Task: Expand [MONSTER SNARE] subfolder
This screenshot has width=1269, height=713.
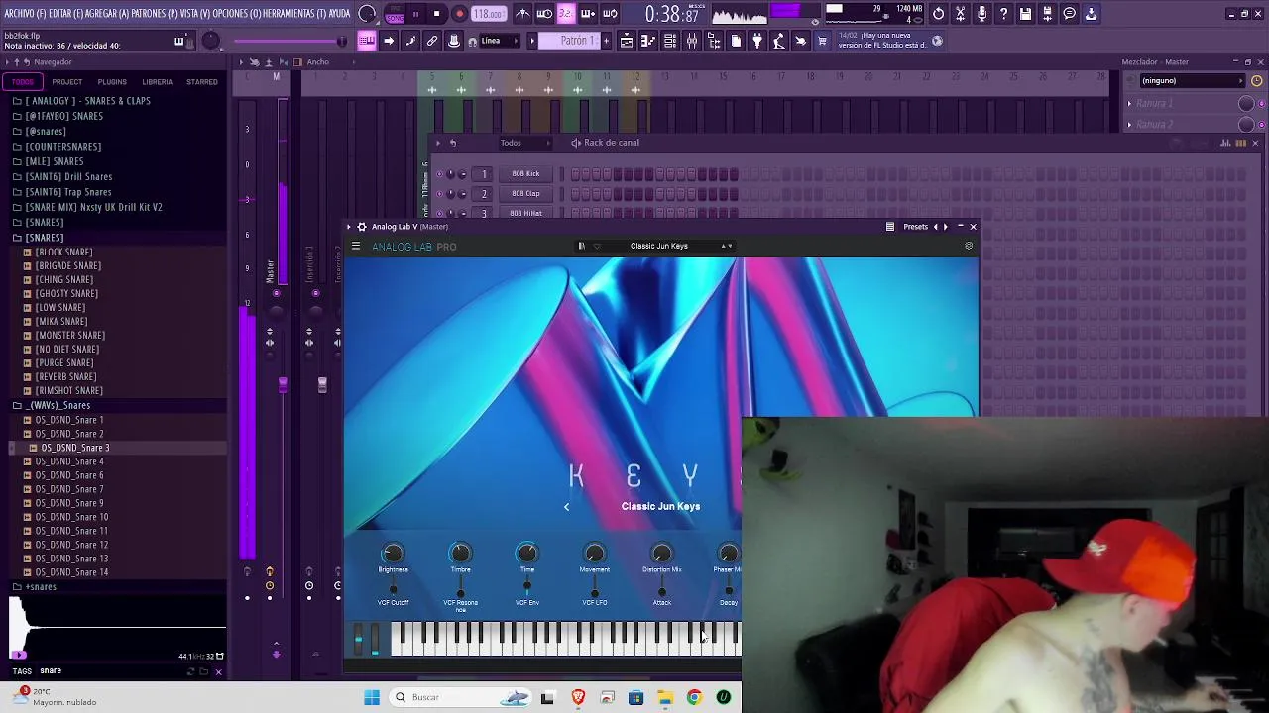Action: coord(69,336)
